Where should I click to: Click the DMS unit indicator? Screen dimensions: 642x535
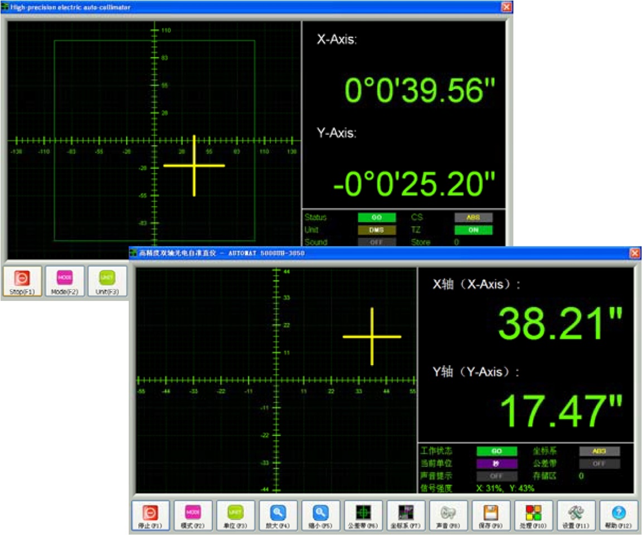[x=377, y=230]
